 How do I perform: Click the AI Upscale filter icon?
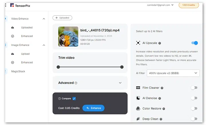pos(138,43)
